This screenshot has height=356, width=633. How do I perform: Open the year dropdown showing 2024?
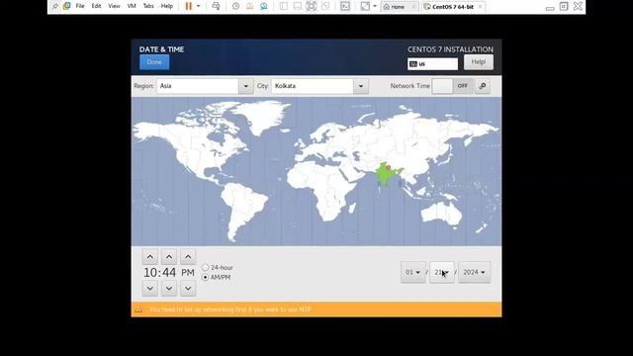click(475, 273)
